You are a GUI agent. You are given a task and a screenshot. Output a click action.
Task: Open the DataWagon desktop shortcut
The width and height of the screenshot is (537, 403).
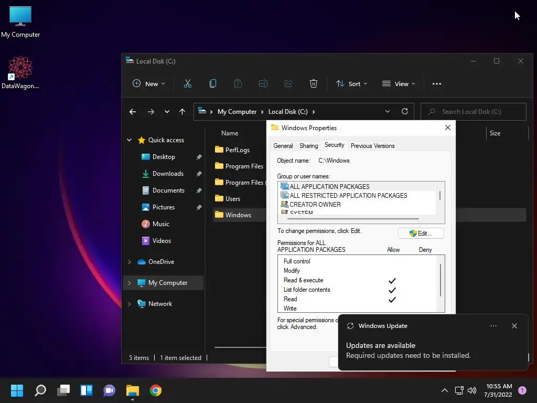click(x=20, y=72)
